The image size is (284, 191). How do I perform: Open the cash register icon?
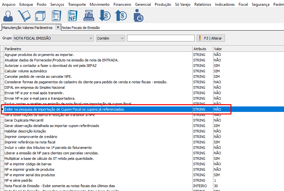(88, 15)
